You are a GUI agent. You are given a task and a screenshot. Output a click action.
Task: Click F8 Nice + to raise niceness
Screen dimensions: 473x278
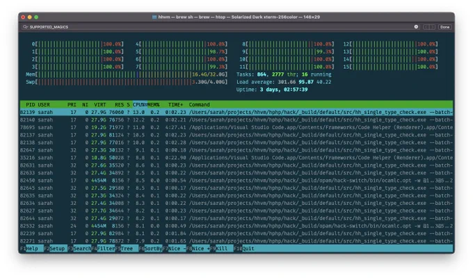click(198, 248)
